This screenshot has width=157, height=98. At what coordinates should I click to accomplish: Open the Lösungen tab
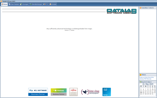point(24,4)
